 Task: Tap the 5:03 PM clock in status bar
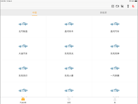[x=3, y=1]
